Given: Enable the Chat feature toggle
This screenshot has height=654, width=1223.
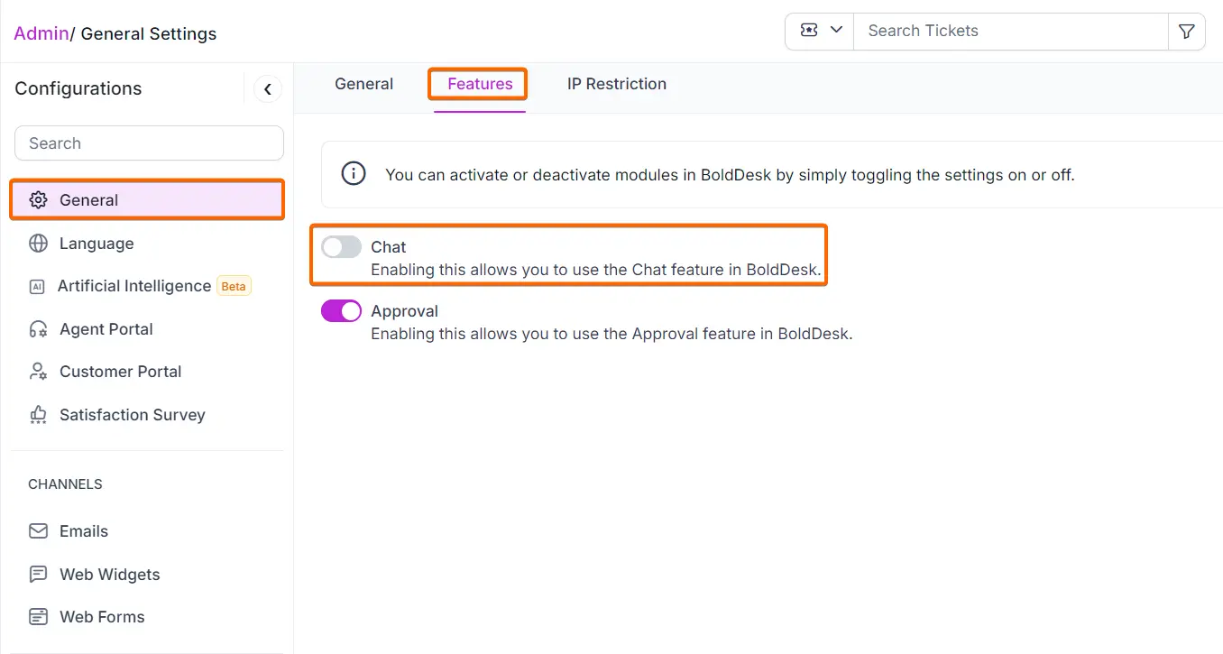Looking at the screenshot, I should [x=341, y=247].
